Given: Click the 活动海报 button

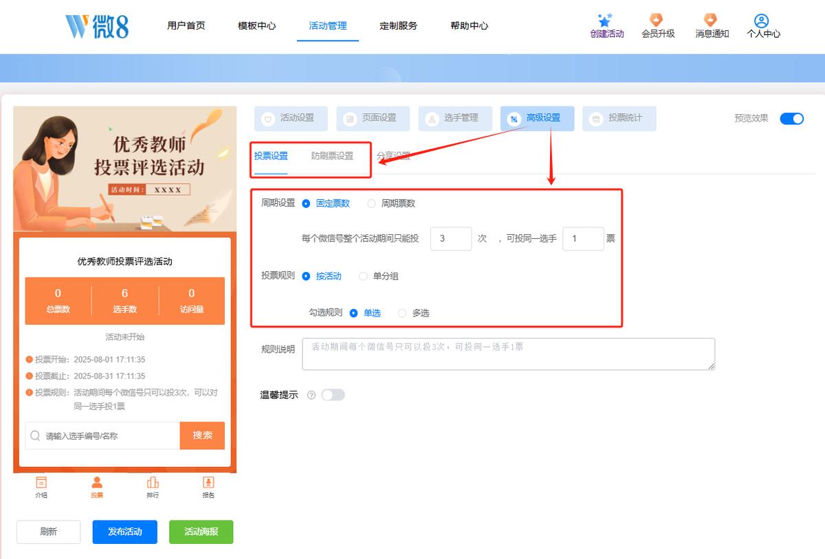Looking at the screenshot, I should point(201,532).
